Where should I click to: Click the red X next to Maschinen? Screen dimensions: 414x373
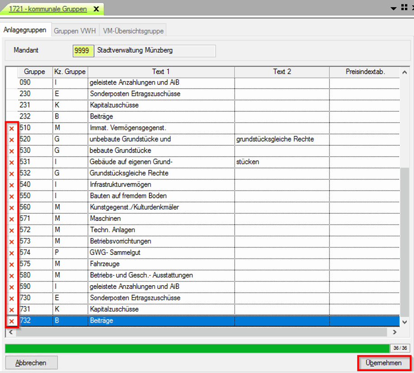[x=12, y=219]
